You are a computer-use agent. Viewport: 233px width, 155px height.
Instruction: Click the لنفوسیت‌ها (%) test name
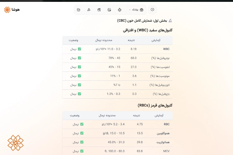tap(160, 67)
